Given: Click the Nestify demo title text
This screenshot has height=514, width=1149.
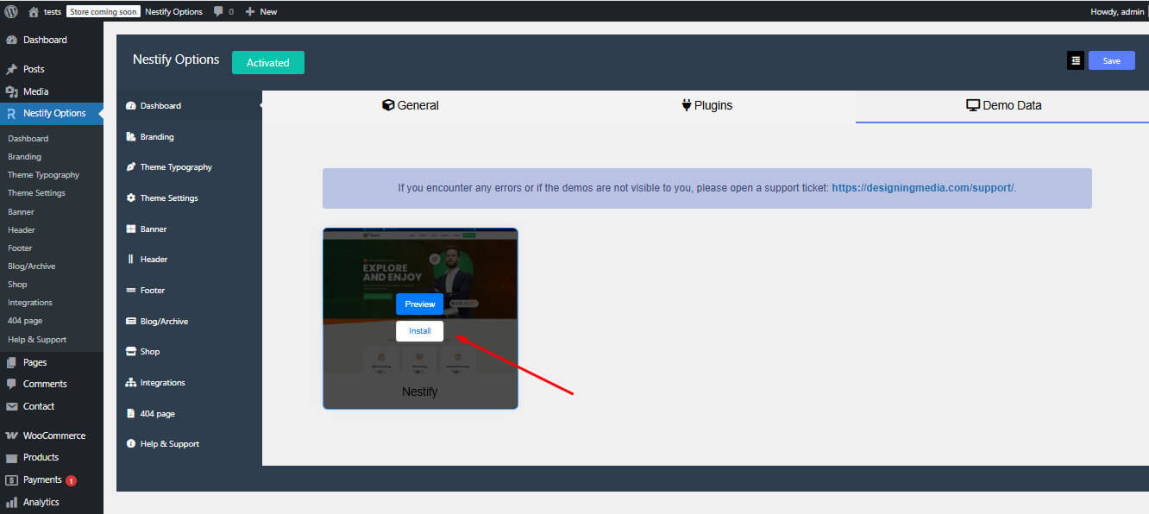Looking at the screenshot, I should (420, 392).
